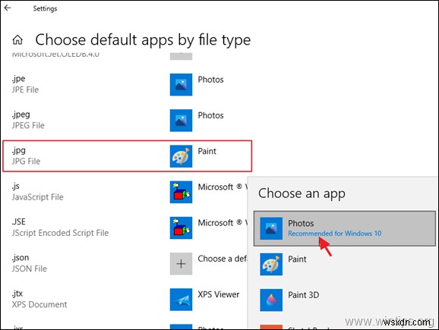Select the 'JavaScript File' description

[x=37, y=197]
